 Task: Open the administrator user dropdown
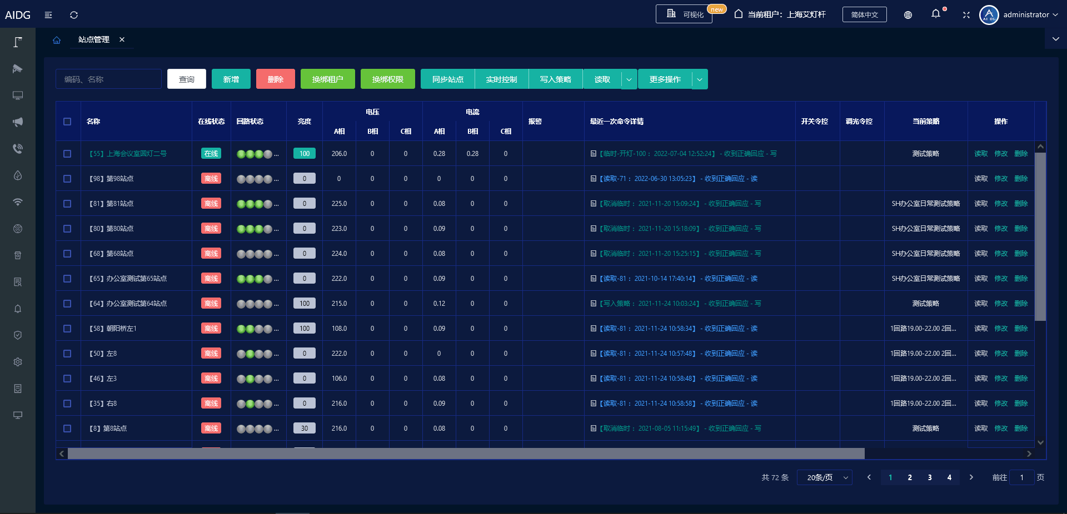click(x=1030, y=15)
